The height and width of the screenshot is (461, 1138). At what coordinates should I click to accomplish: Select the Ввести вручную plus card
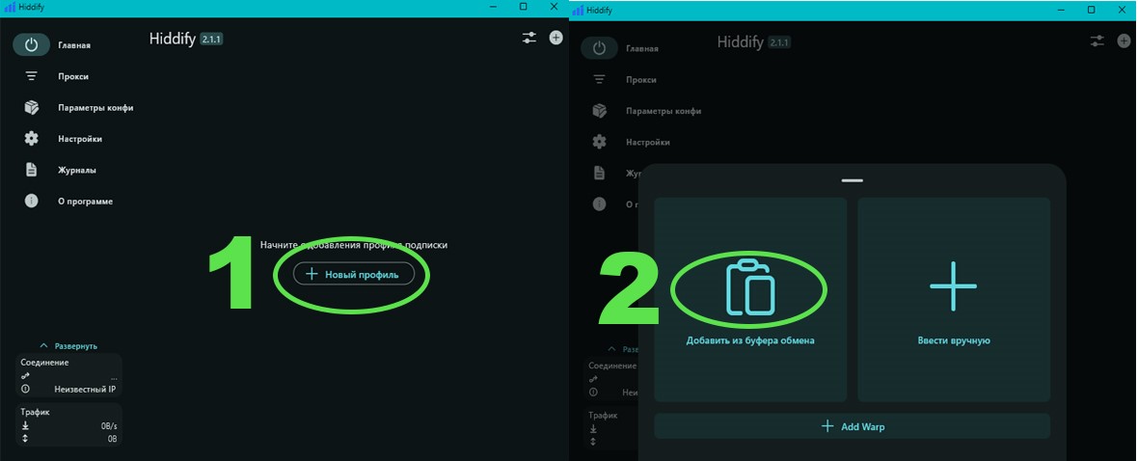point(953,299)
